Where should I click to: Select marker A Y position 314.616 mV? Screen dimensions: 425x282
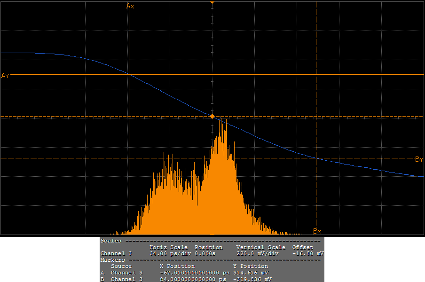(251, 273)
